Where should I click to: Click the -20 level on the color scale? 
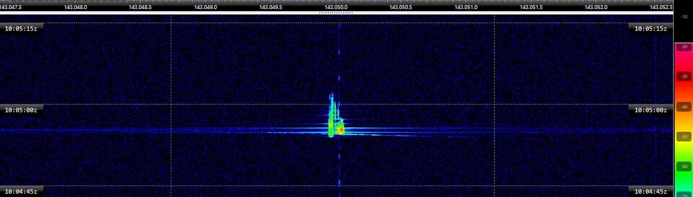pyautogui.click(x=684, y=47)
